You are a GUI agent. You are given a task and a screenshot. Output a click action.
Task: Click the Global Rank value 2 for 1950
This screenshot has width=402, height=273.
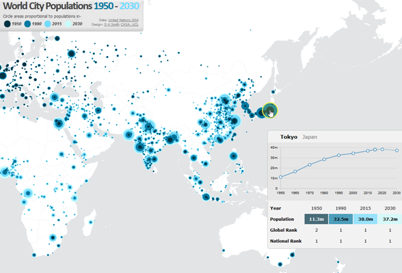(x=317, y=230)
